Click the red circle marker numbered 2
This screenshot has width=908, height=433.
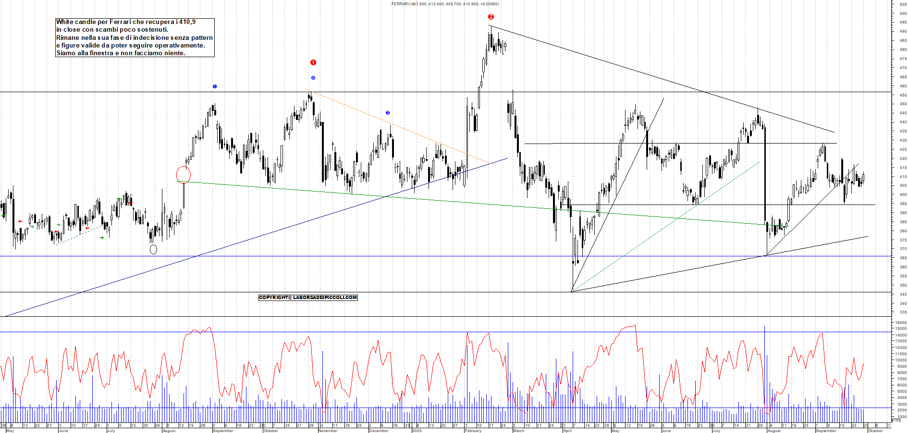click(x=491, y=17)
